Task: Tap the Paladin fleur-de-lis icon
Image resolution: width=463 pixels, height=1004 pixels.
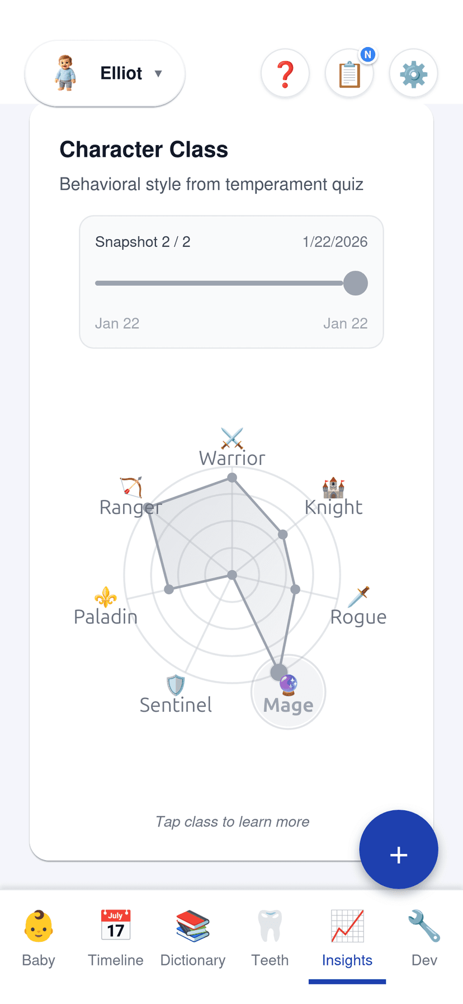Action: 106,597
